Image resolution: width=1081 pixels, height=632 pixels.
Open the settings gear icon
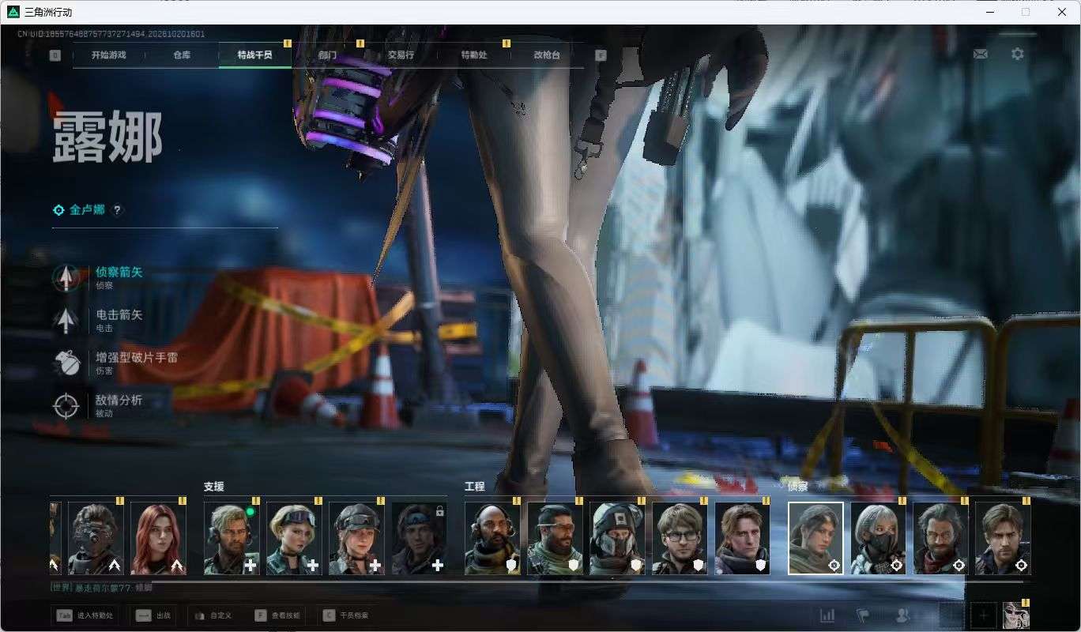point(1018,54)
